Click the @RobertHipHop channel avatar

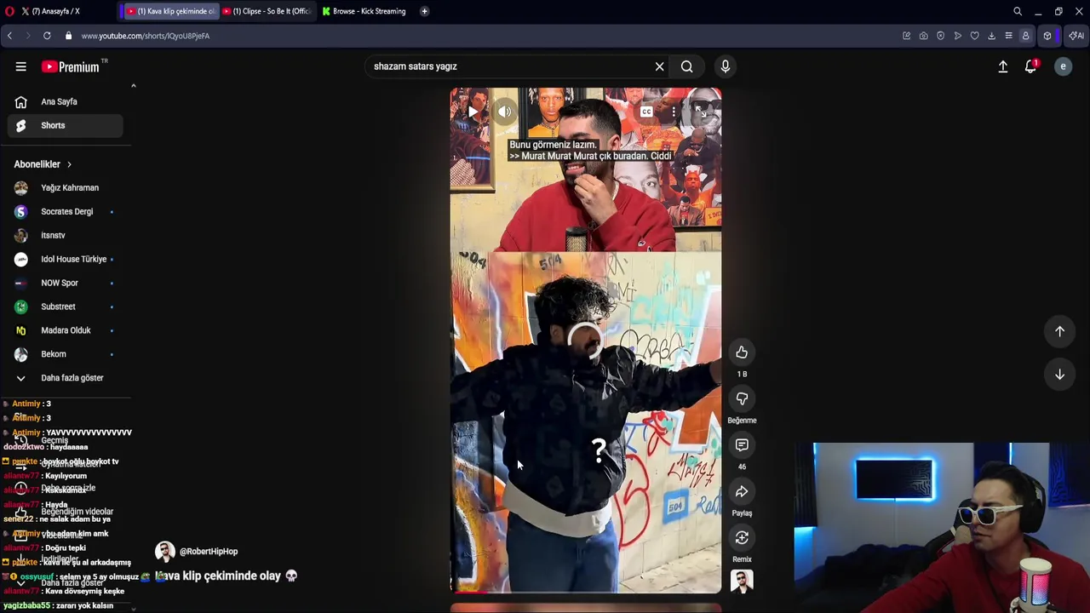coord(164,552)
